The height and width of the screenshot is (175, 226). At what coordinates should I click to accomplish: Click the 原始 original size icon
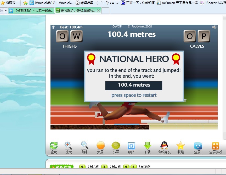coord(131,146)
